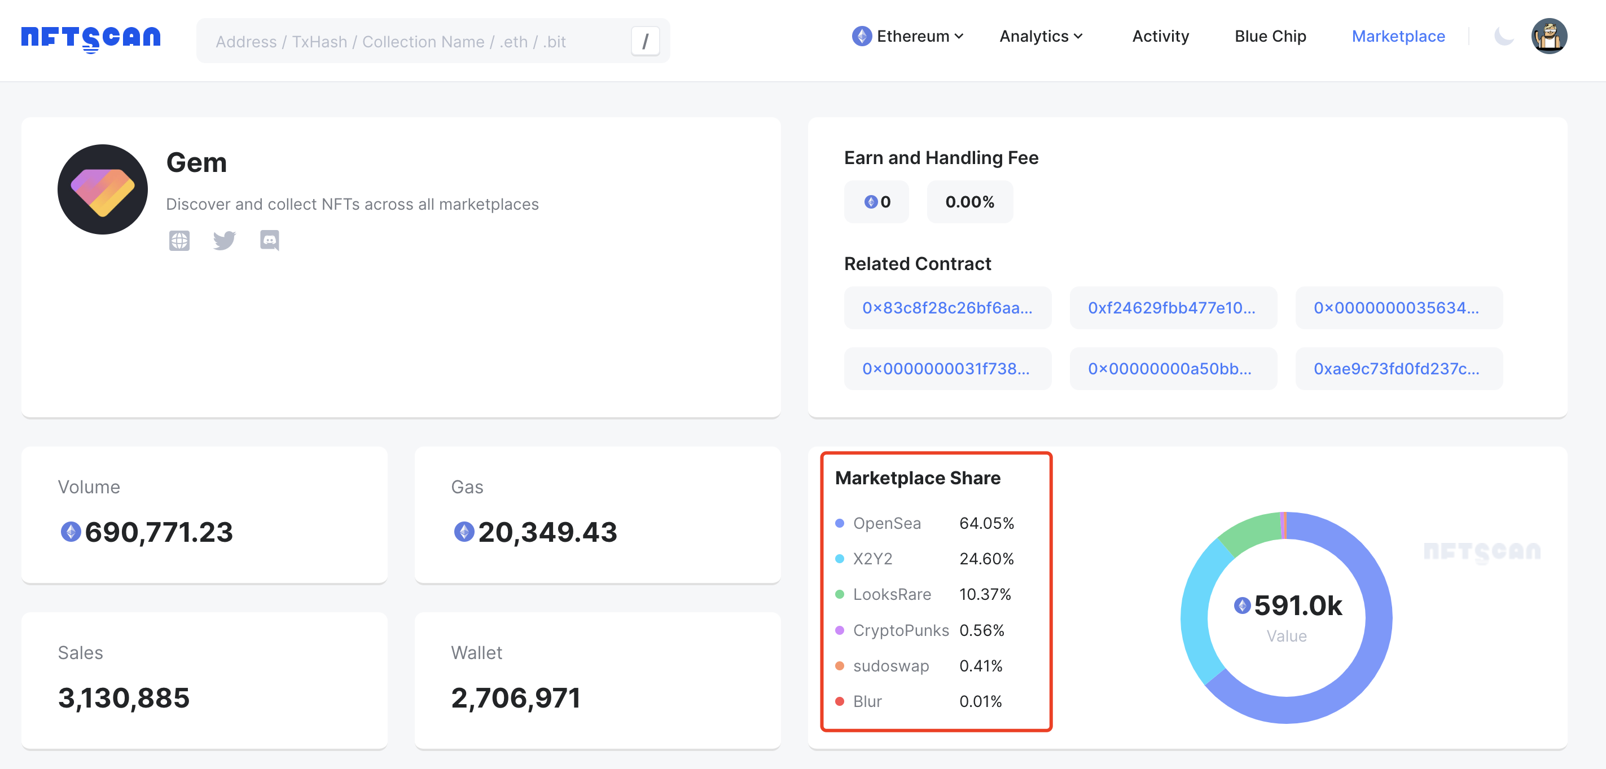The image size is (1606, 769).
Task: Open Gem's Discord icon
Action: click(x=269, y=241)
